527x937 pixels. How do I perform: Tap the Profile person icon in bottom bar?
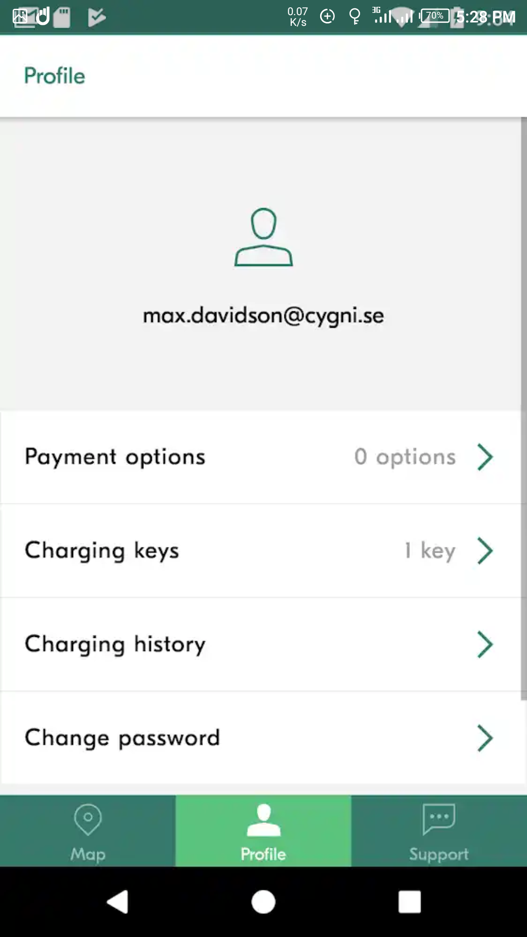pos(263,820)
